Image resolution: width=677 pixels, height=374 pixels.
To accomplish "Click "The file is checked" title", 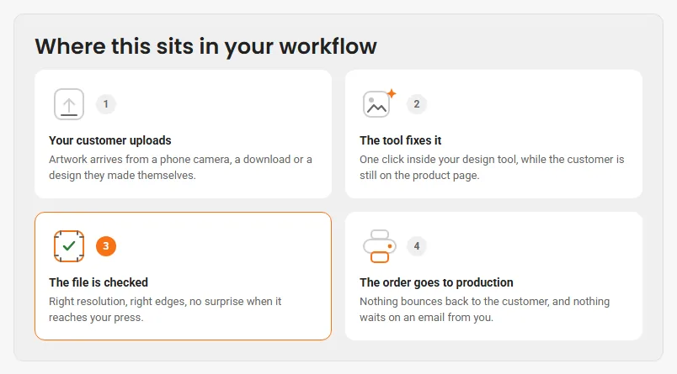I will pos(99,282).
